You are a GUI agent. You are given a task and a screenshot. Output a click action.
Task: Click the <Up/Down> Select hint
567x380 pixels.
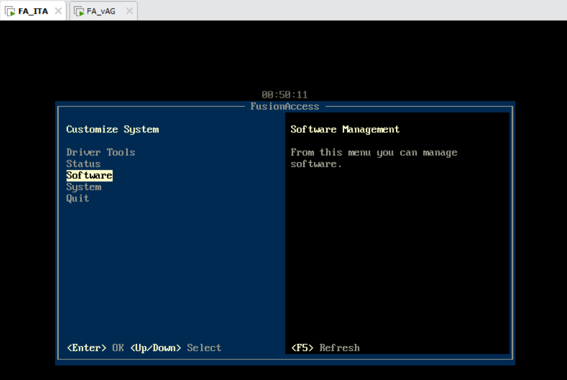pos(176,348)
